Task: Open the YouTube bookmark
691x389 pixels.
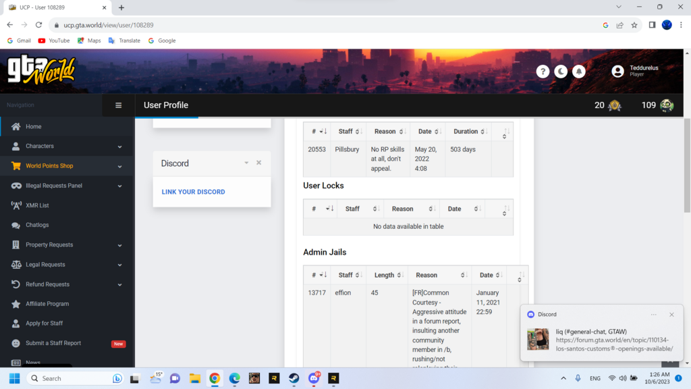Action: pyautogui.click(x=54, y=41)
